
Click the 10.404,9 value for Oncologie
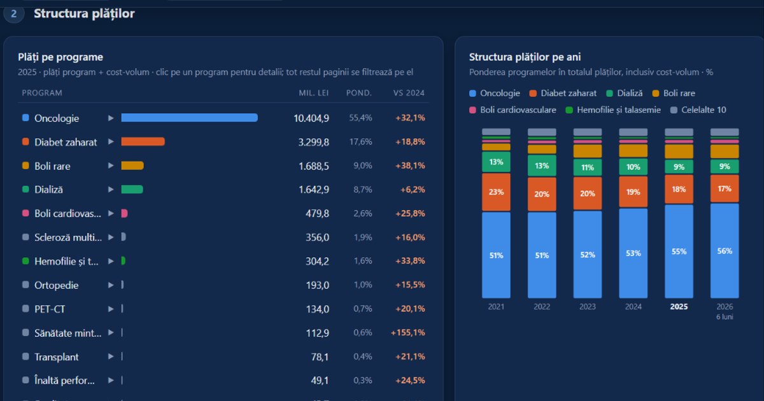click(x=311, y=118)
